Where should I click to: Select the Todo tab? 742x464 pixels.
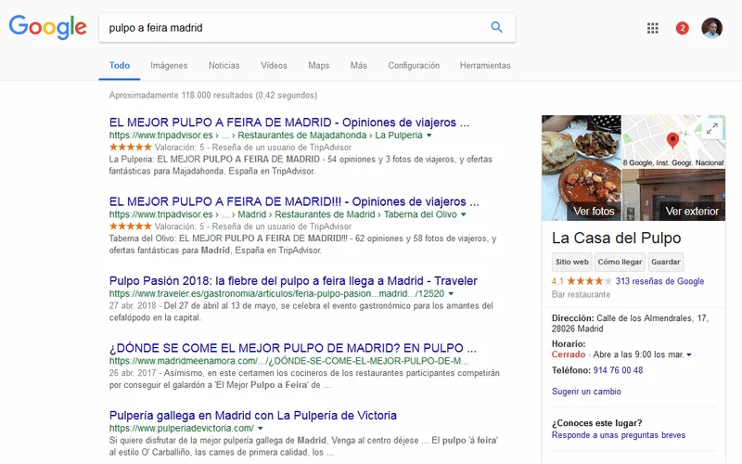click(x=120, y=65)
